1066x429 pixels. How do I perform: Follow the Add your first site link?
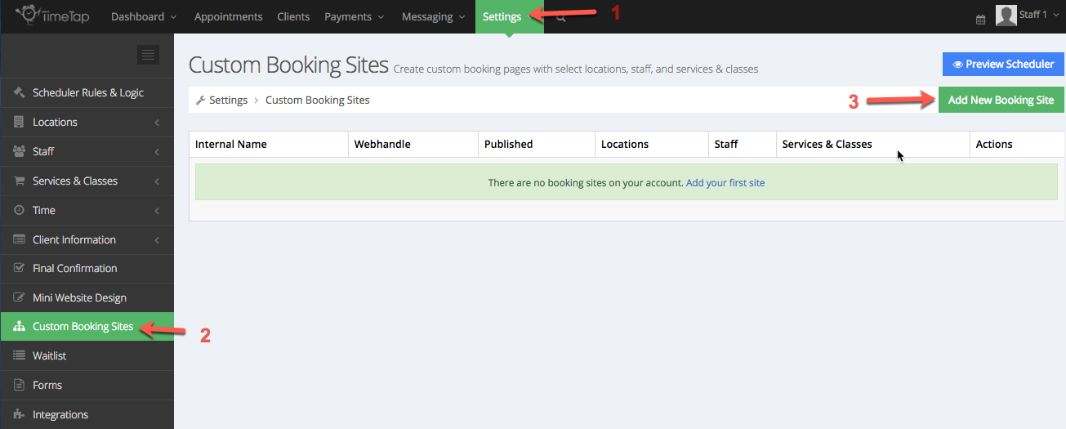click(725, 182)
